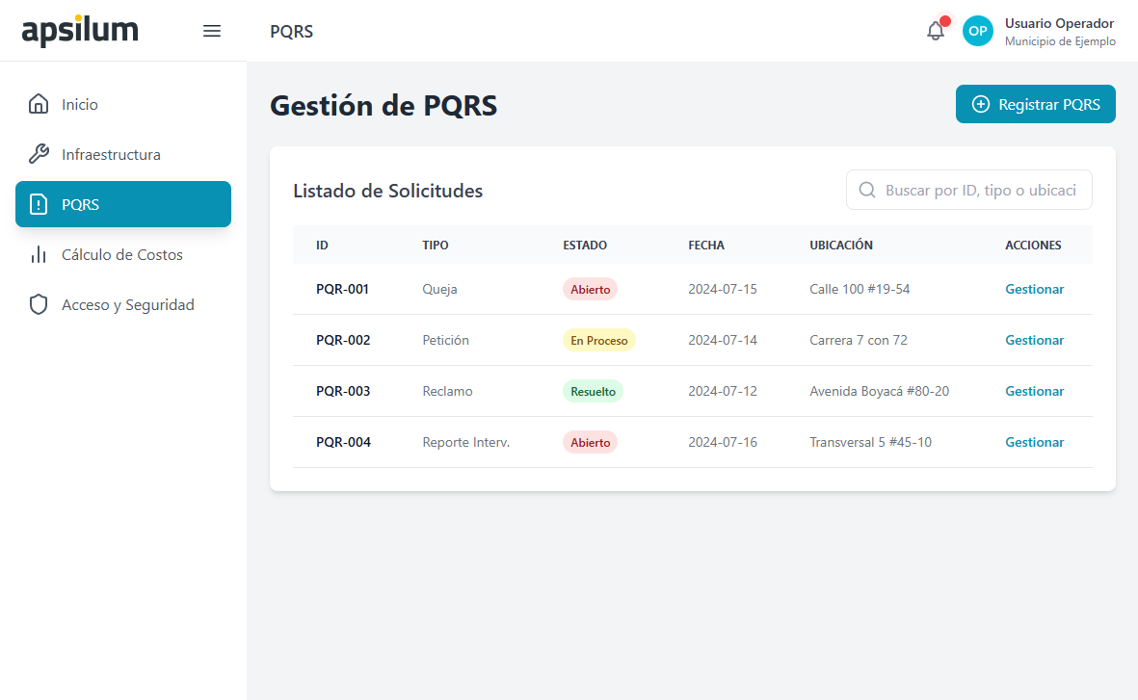1138x700 pixels.
Task: Click the apsilum logo
Action: click(80, 31)
